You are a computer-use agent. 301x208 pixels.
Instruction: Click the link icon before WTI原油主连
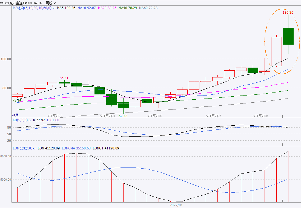click(x=2, y=3)
